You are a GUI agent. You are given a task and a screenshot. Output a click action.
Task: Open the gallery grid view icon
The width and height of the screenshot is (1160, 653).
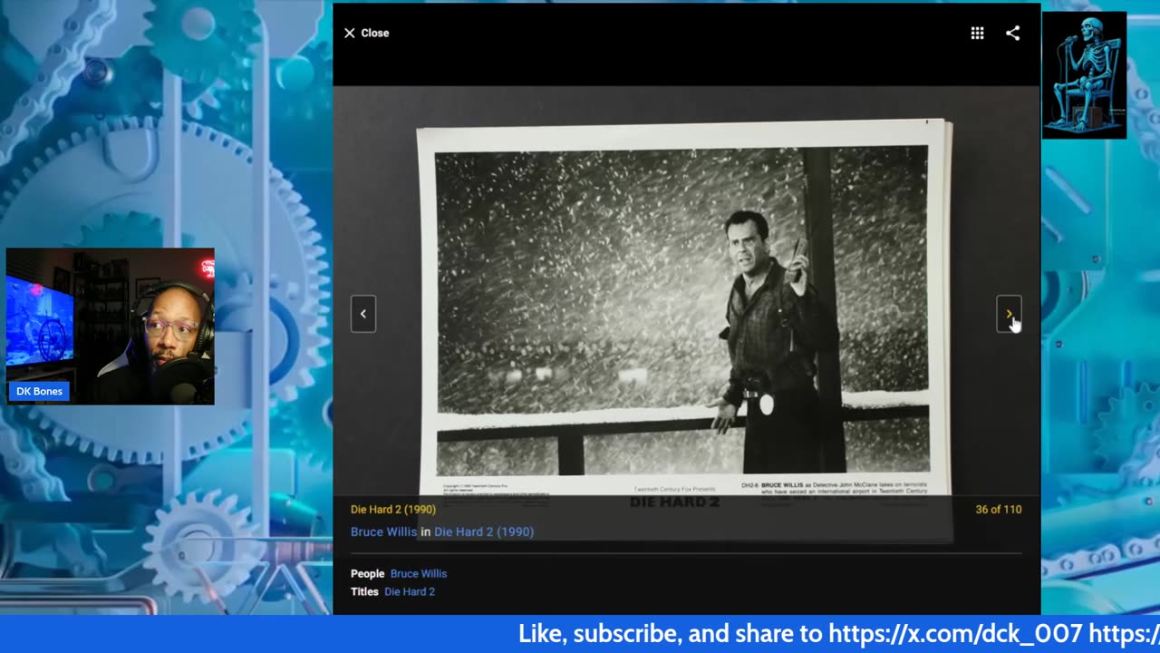pyautogui.click(x=977, y=33)
